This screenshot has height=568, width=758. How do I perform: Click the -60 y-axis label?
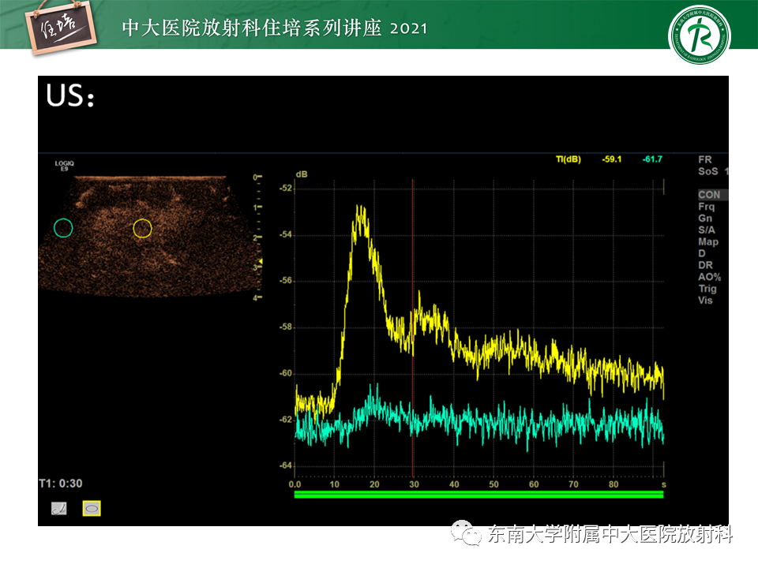tap(286, 373)
